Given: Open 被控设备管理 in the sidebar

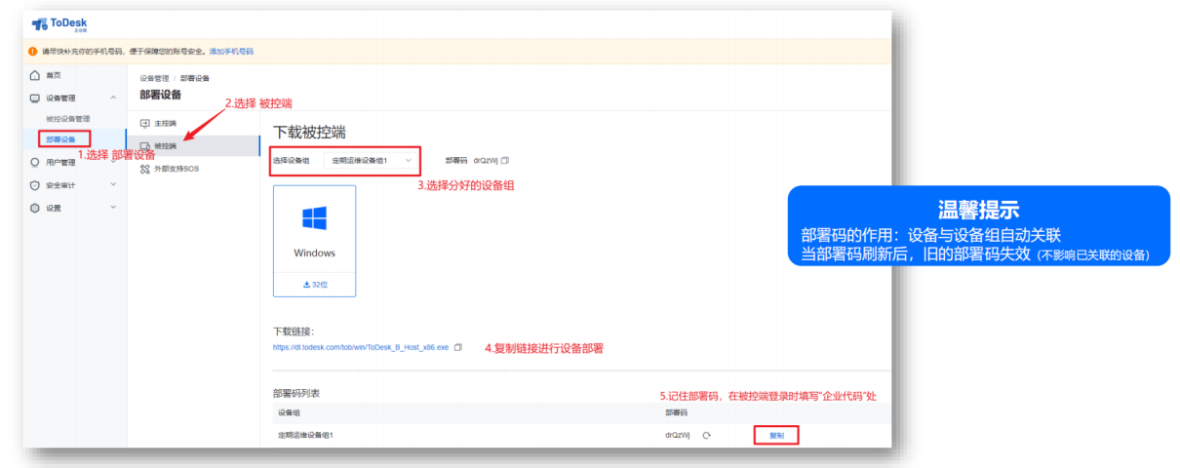Looking at the screenshot, I should pos(68,119).
